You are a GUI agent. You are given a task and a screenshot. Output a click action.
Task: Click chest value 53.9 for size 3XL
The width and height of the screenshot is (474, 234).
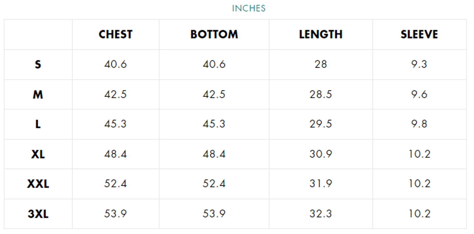tap(115, 214)
